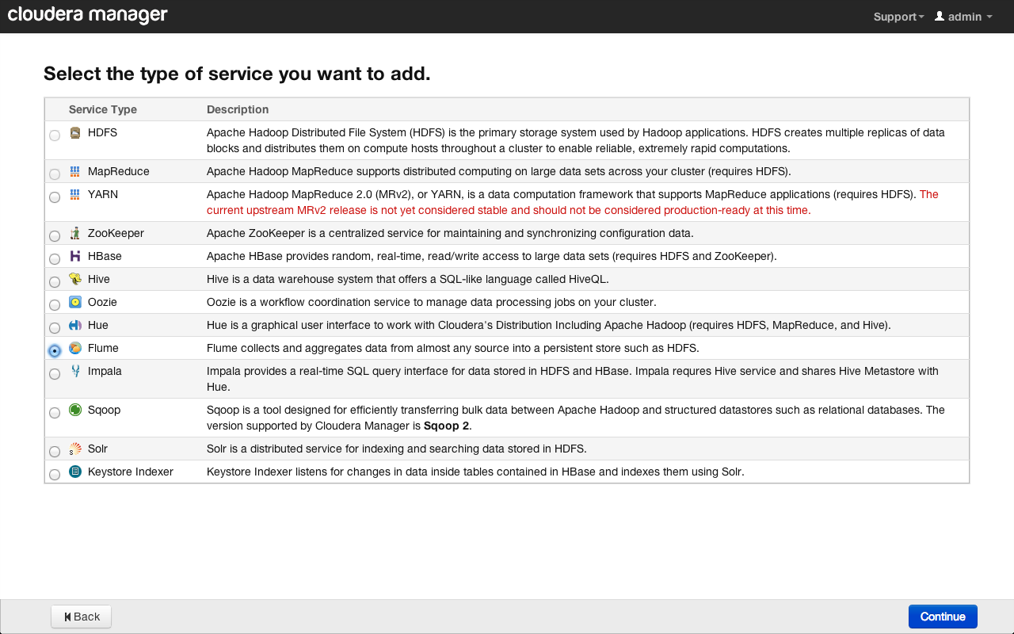The width and height of the screenshot is (1014, 634).
Task: Click the Hive bee icon
Action: click(75, 279)
